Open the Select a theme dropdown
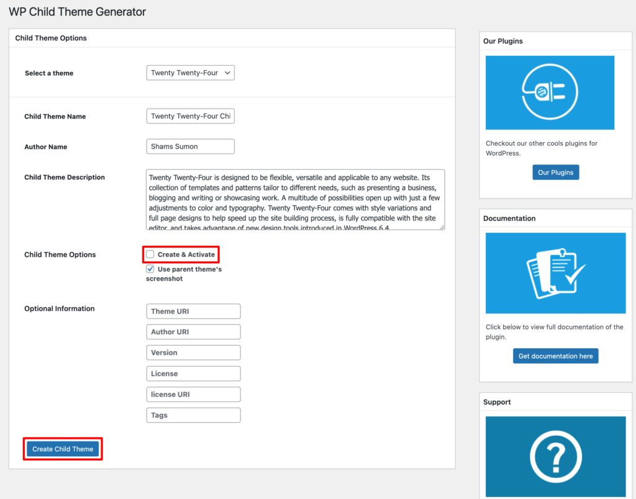The width and height of the screenshot is (636, 499). point(190,73)
